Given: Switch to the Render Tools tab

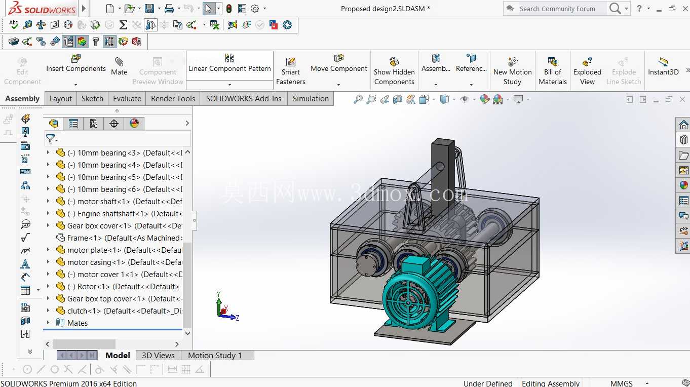Looking at the screenshot, I should tap(173, 99).
